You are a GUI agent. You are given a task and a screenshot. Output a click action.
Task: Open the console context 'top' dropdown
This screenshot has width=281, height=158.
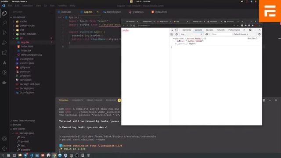(191, 34)
